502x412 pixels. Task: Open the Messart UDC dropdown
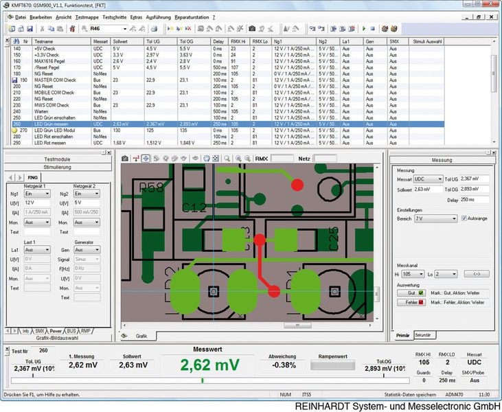428,179
